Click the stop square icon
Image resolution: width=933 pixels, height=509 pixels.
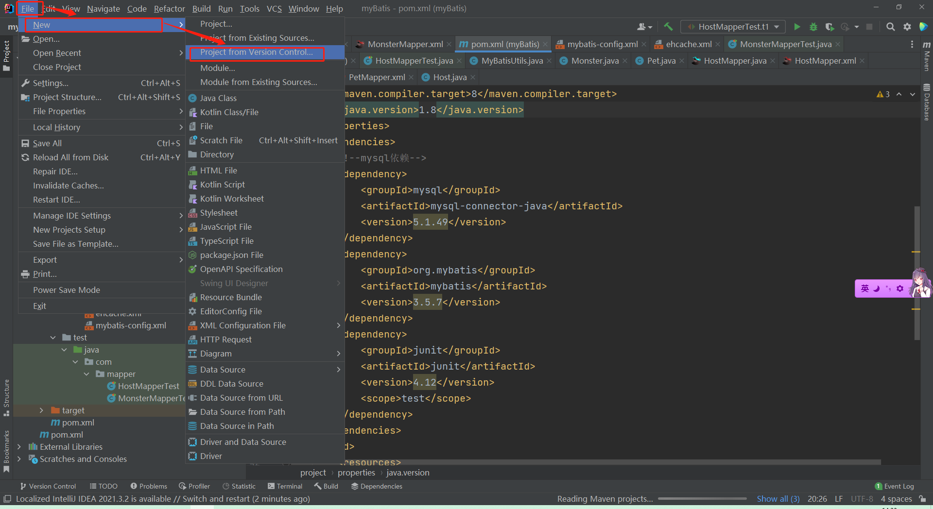[x=869, y=27]
